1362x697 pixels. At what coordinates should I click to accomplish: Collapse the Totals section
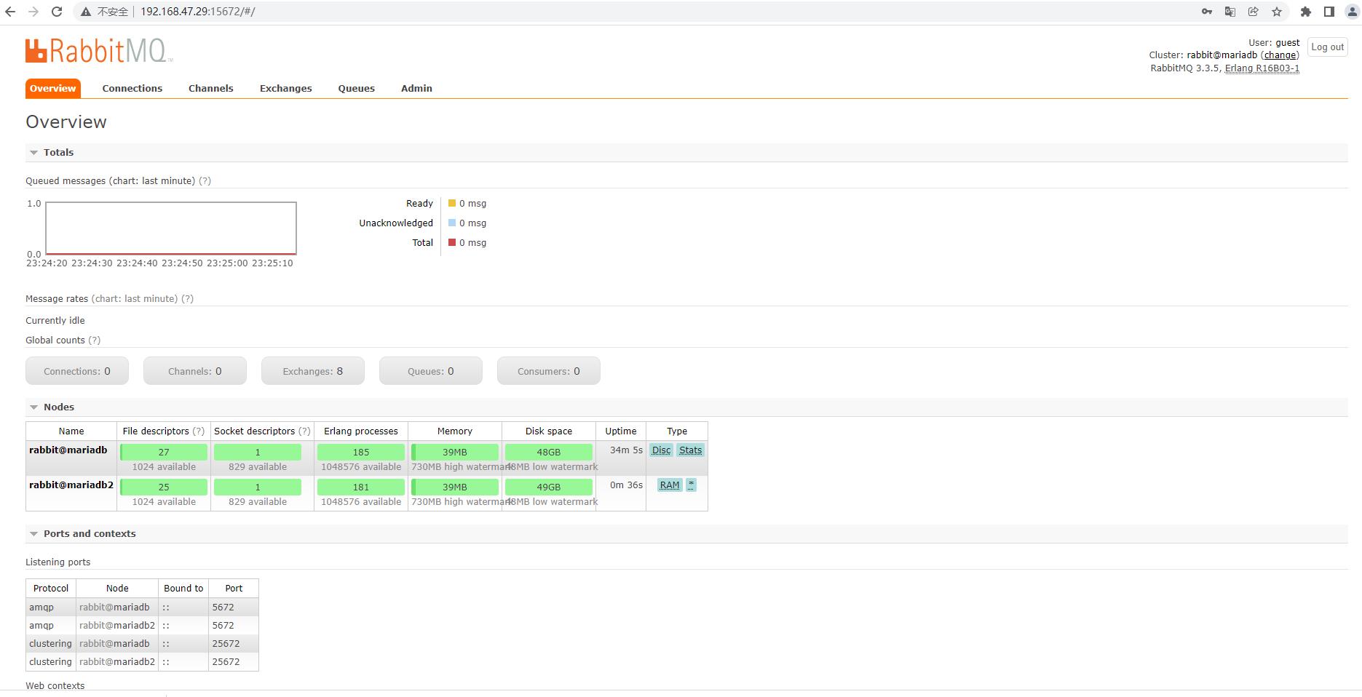click(51, 152)
